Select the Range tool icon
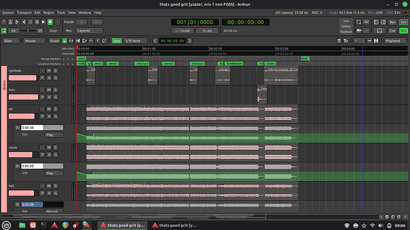The width and height of the screenshot is (410, 230). (x=71, y=41)
